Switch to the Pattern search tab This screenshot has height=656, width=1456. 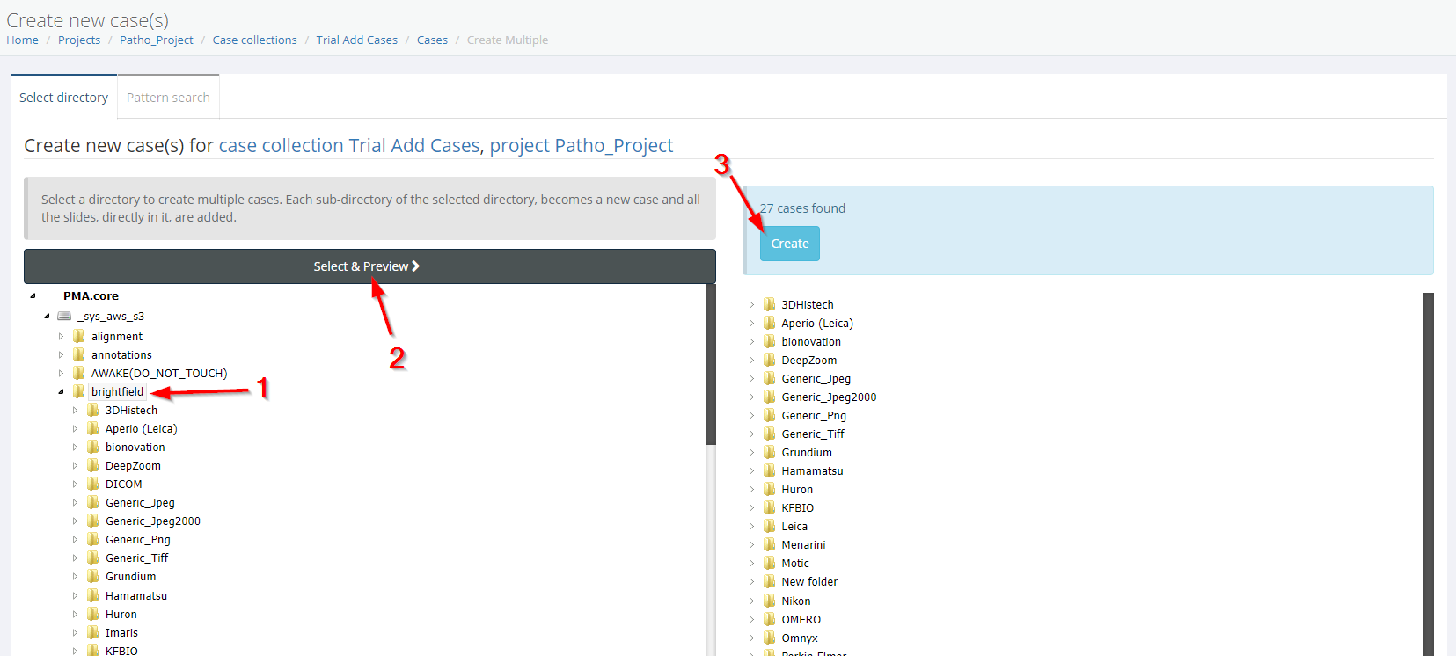click(168, 98)
